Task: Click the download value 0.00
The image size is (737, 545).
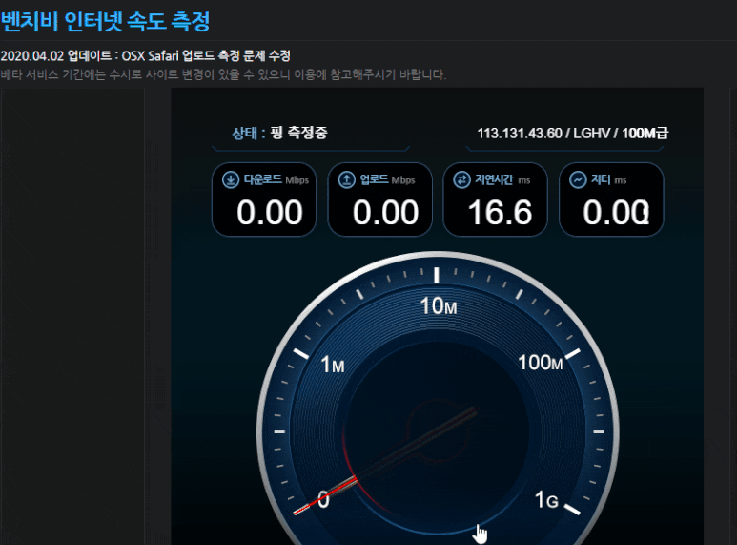Action: (269, 213)
